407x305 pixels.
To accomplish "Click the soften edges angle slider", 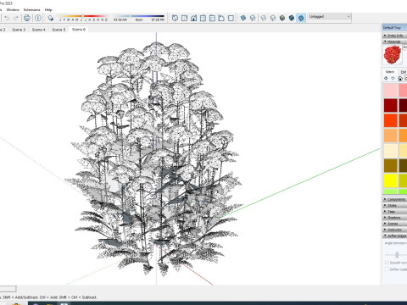I will pyautogui.click(x=397, y=255).
